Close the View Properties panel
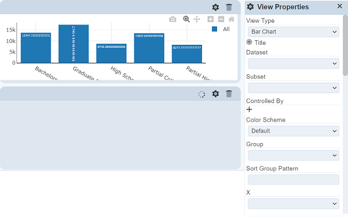The height and width of the screenshot is (217, 348). pyautogui.click(x=340, y=6)
